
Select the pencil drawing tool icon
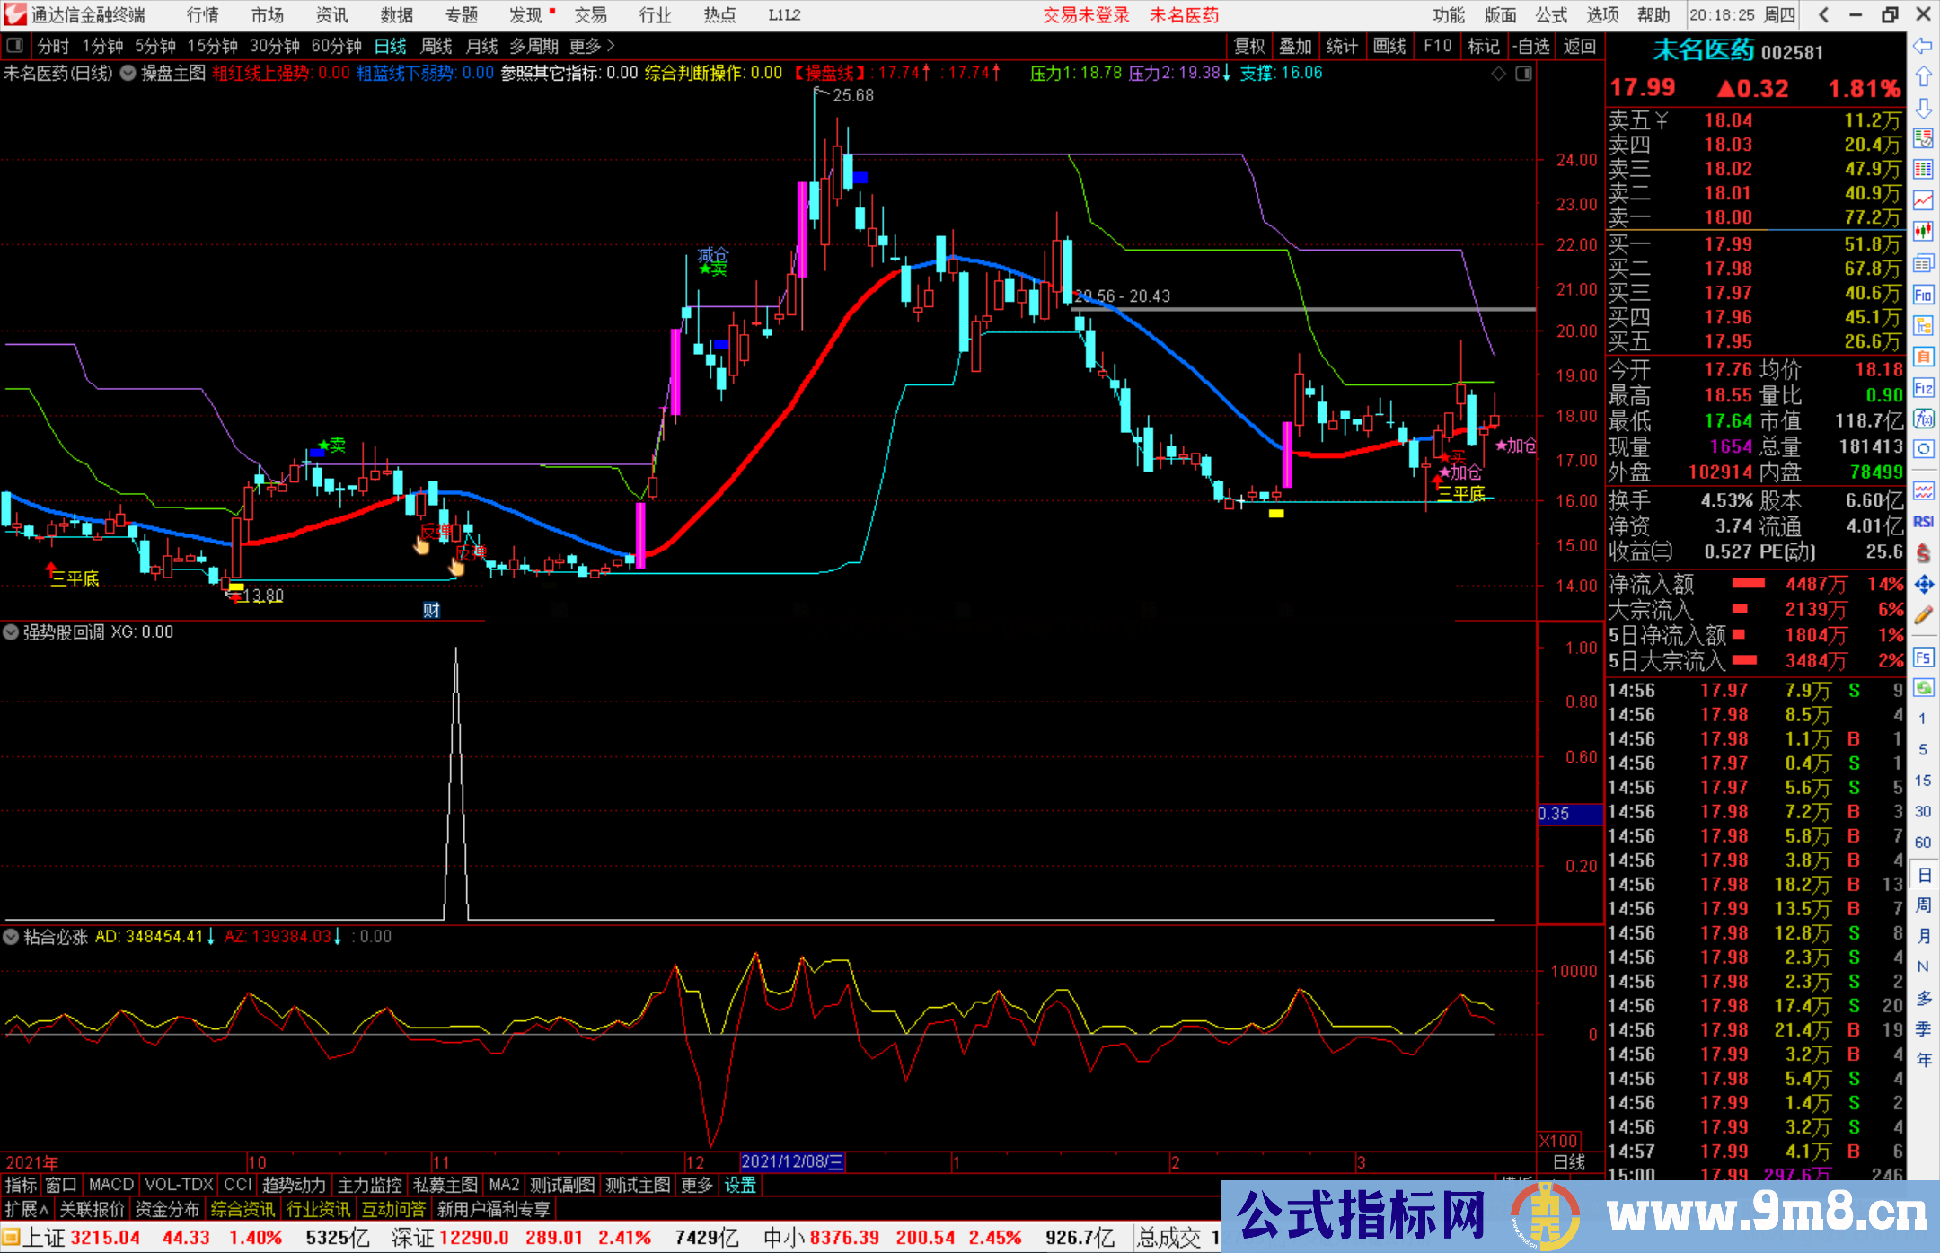(1923, 616)
